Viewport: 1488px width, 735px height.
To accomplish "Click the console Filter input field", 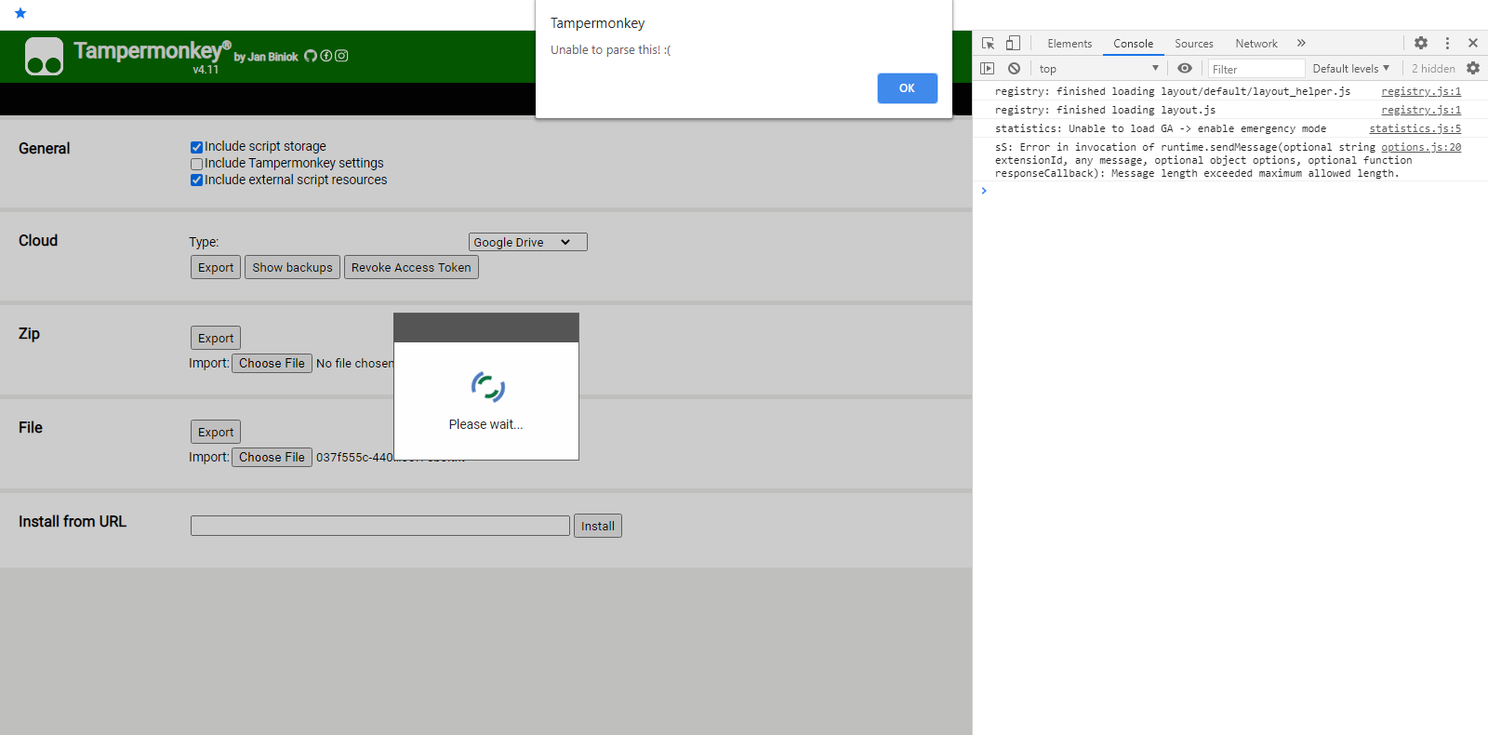I will click(x=1256, y=69).
